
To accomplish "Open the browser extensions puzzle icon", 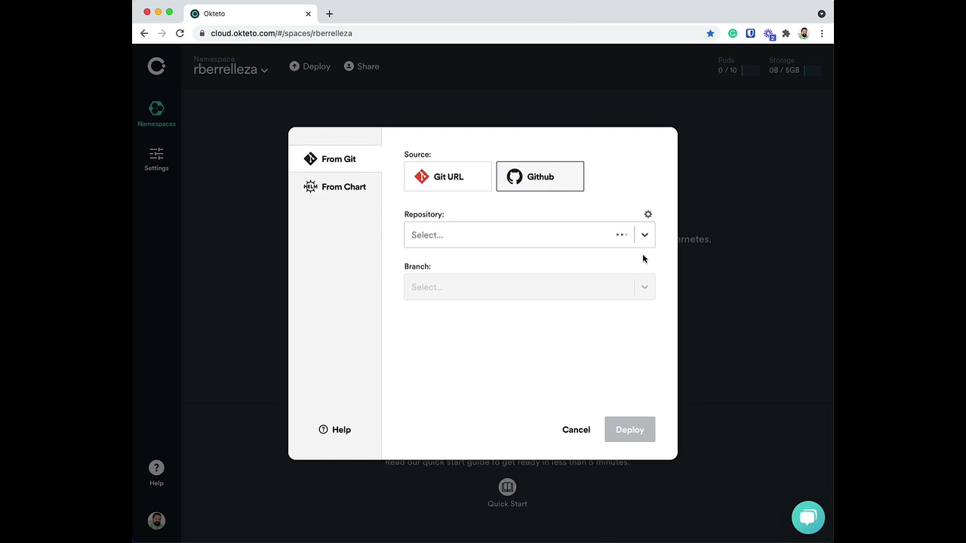I will click(x=786, y=33).
